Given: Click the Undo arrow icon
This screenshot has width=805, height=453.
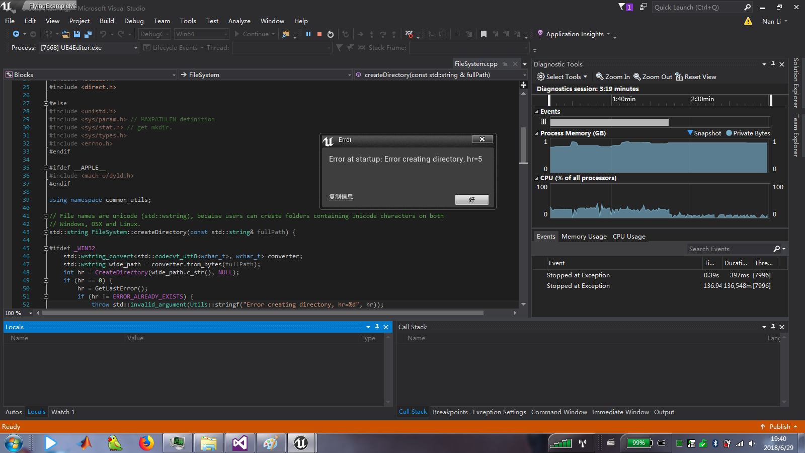Looking at the screenshot, I should pos(103,34).
